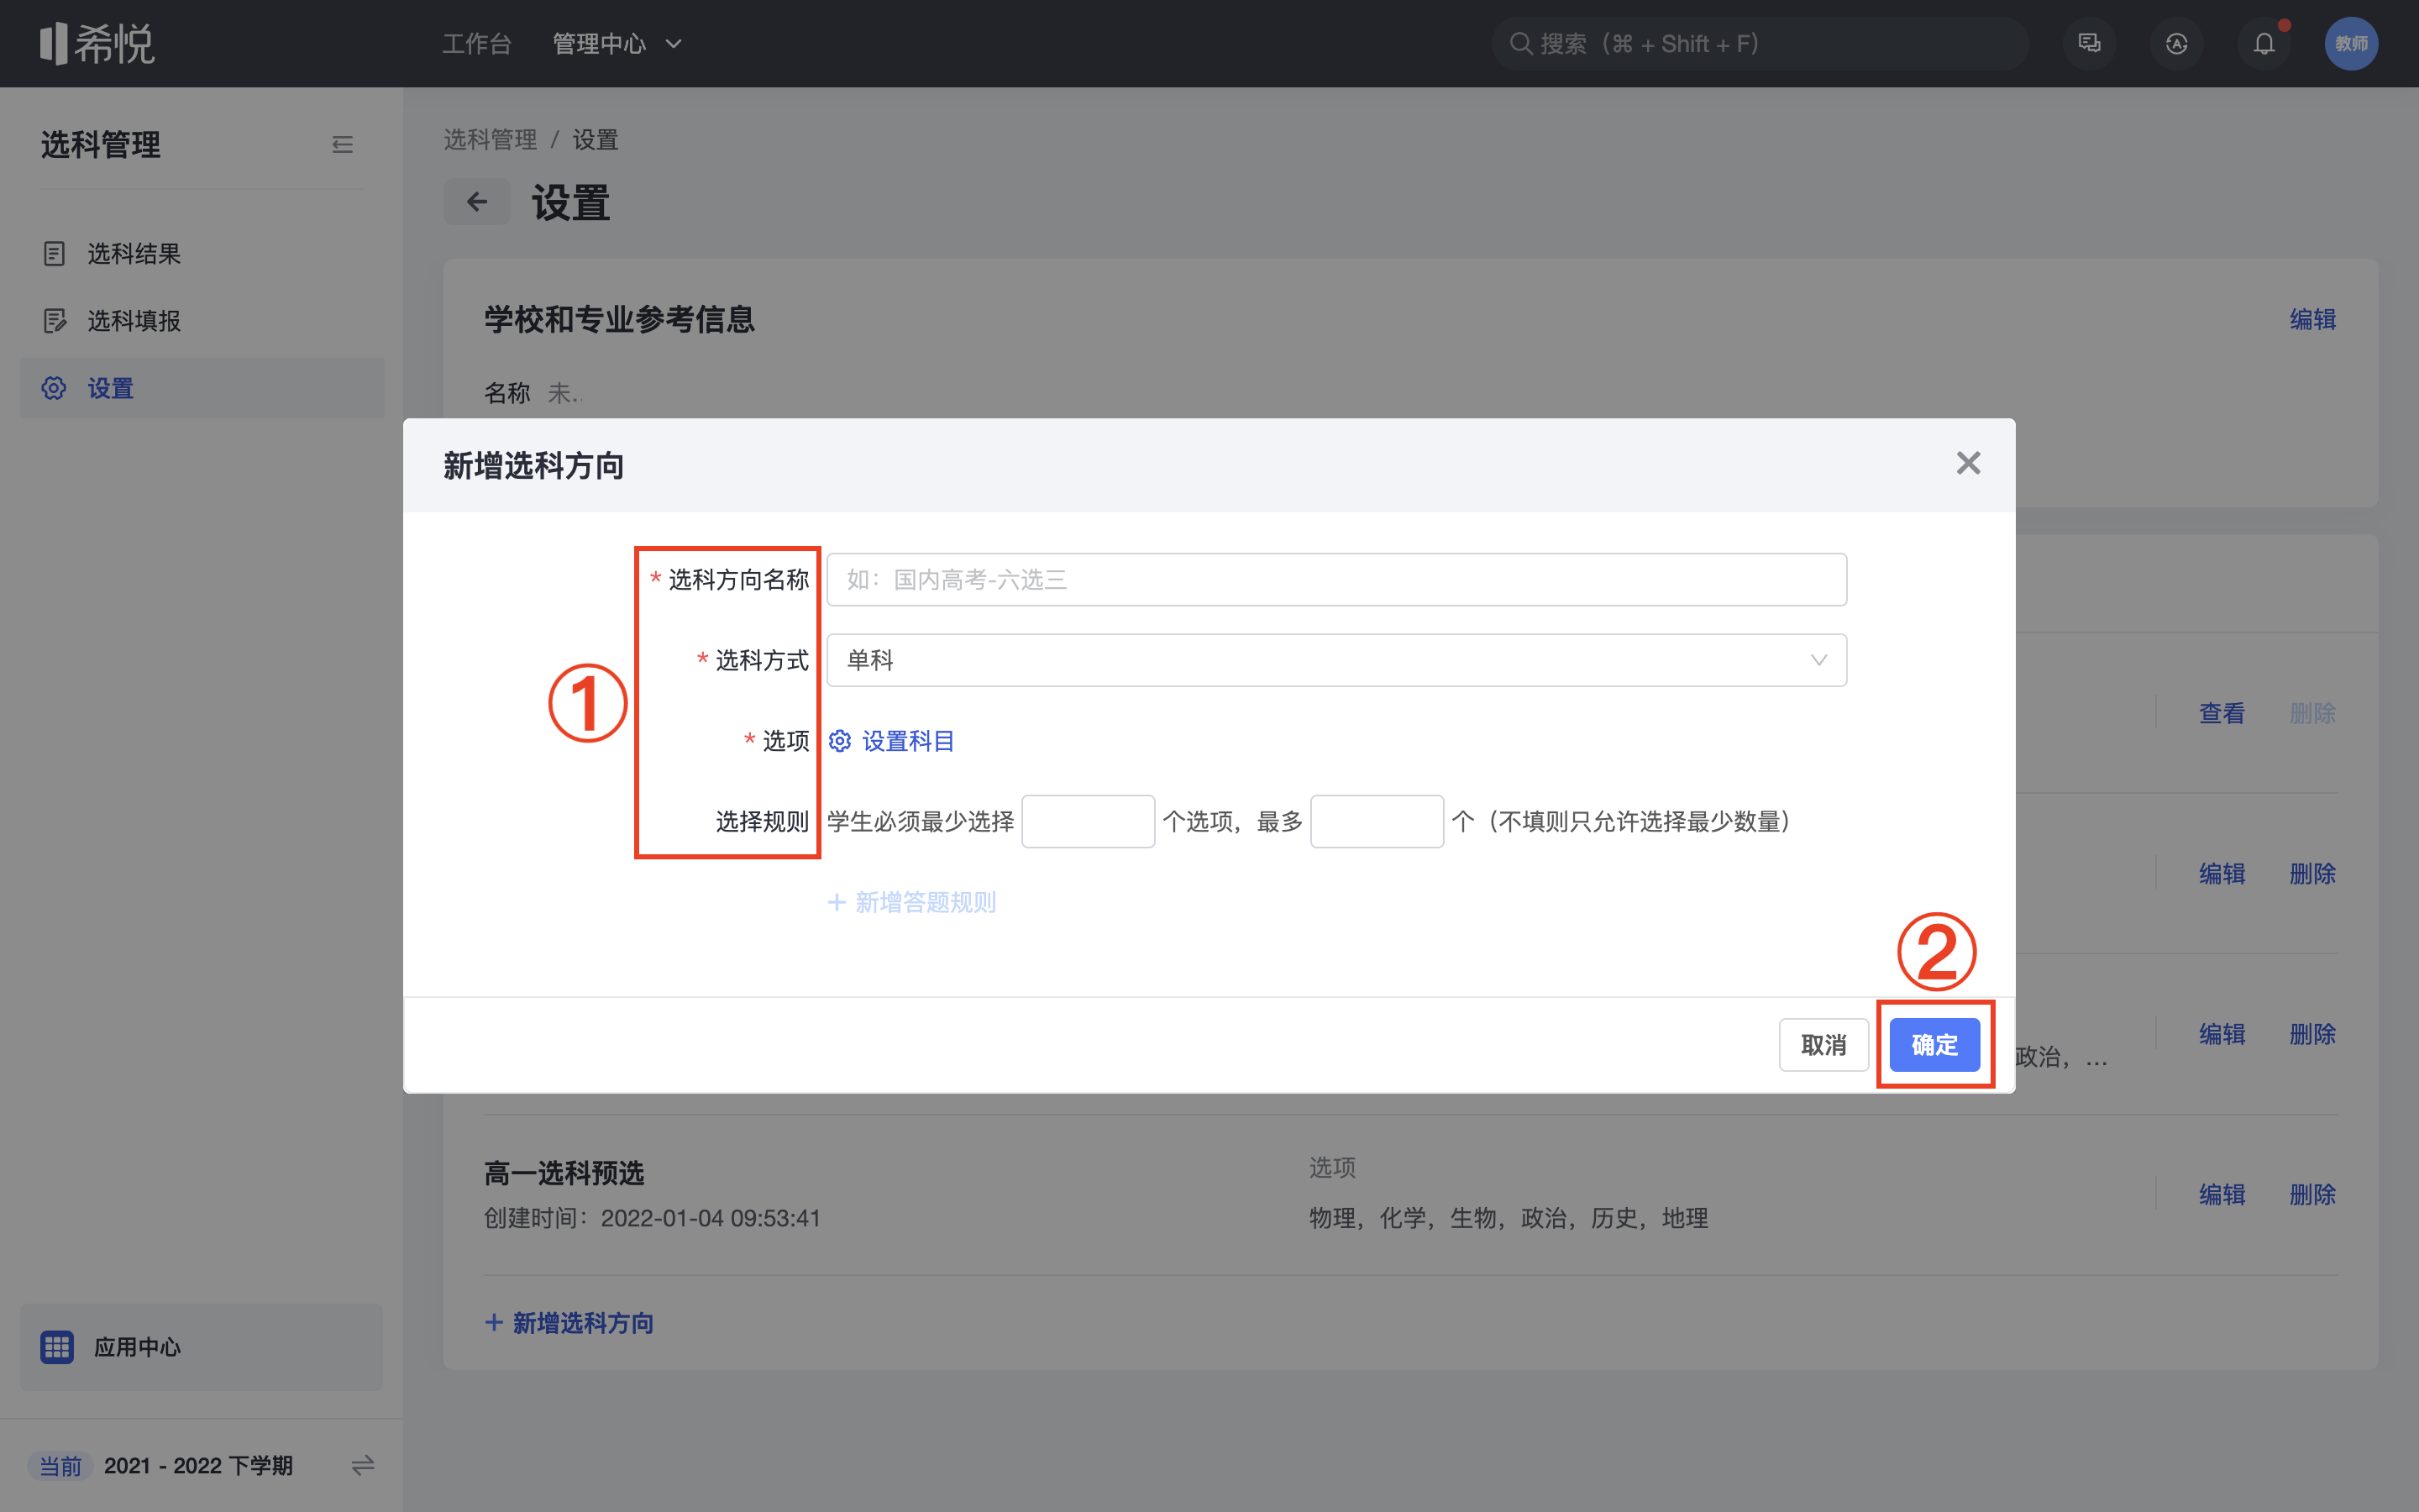
Task: Open 应用中心 button
Action: [x=202, y=1347]
